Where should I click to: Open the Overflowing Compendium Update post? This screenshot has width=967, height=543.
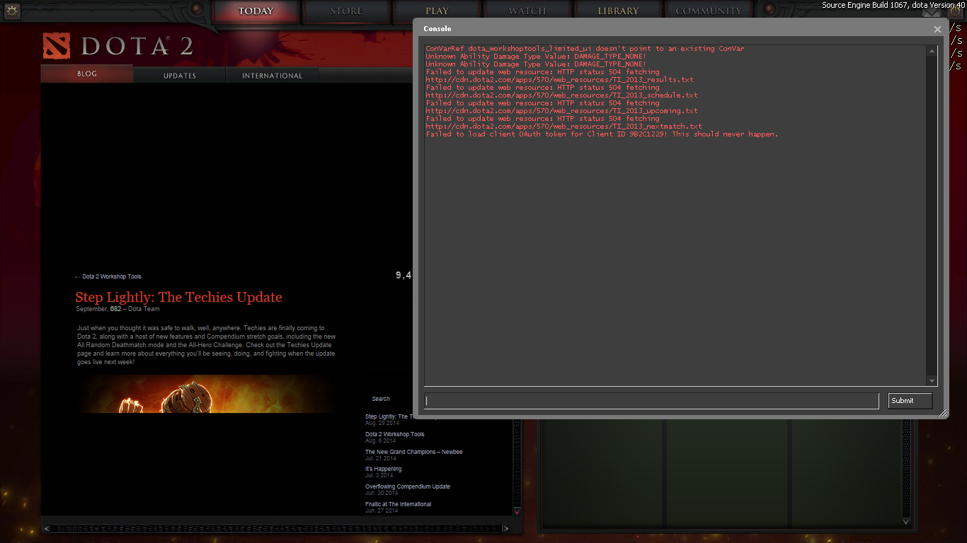[x=407, y=486]
